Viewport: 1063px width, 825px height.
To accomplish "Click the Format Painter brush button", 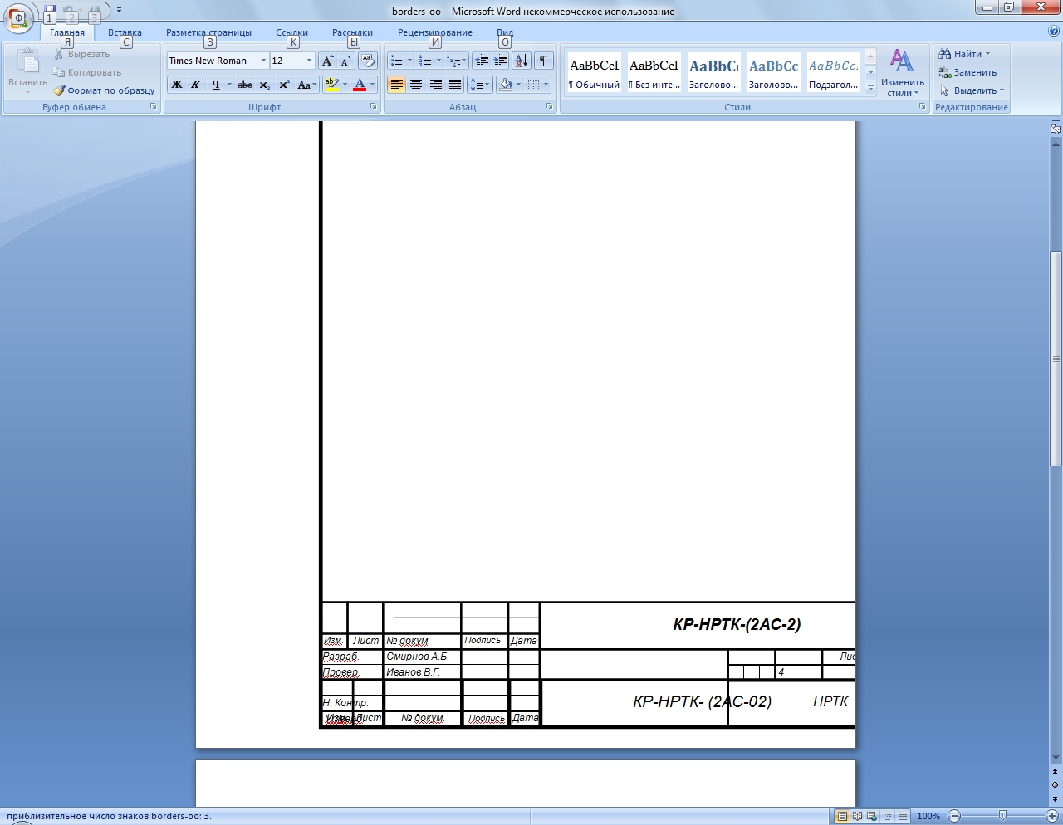I will click(104, 90).
